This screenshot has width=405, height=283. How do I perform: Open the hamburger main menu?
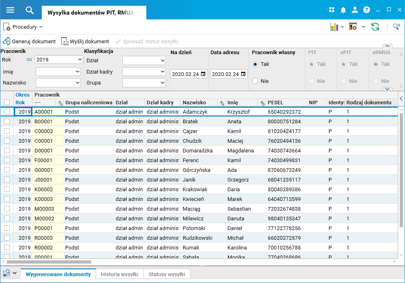pos(10,10)
